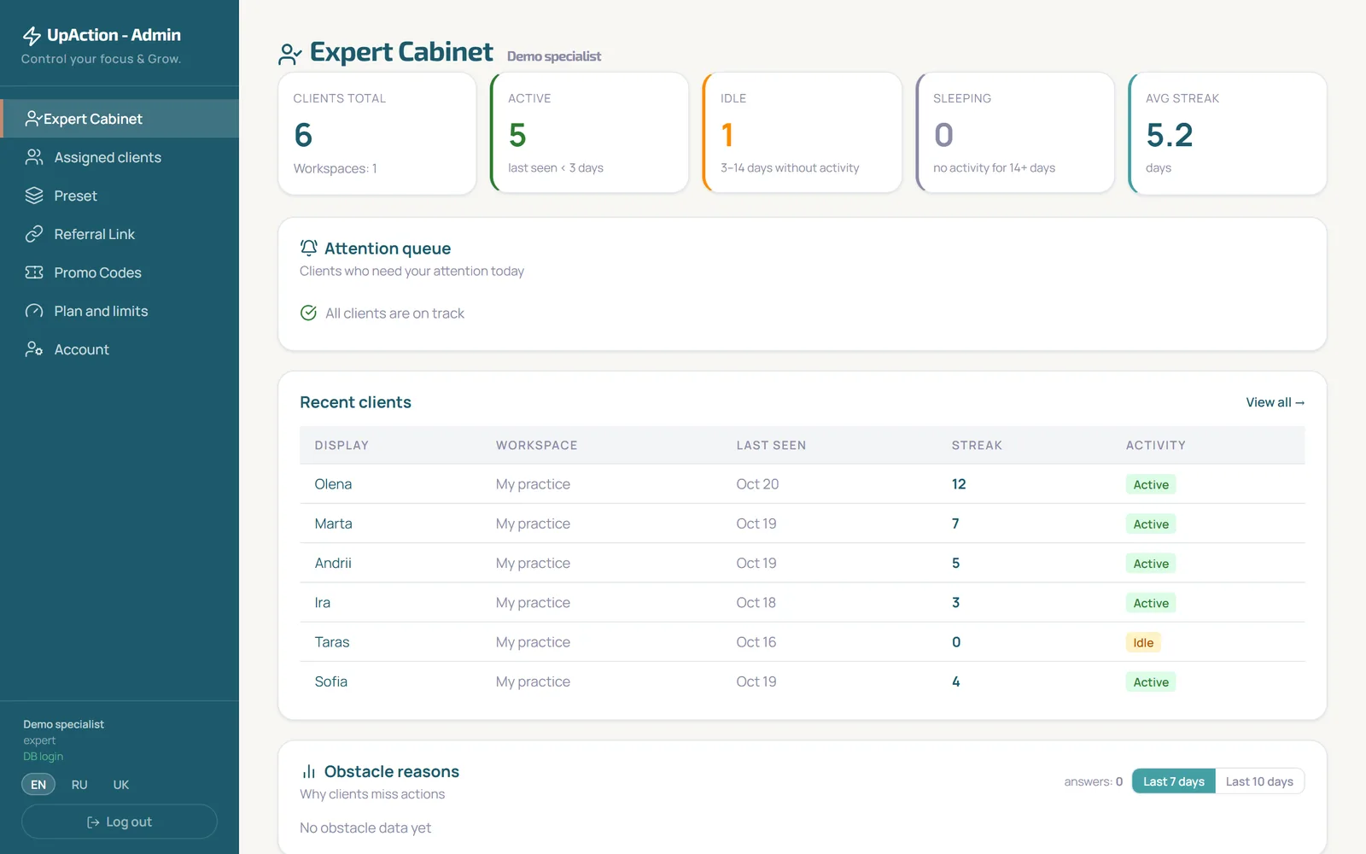The height and width of the screenshot is (854, 1366).
Task: Click the Log out button
Action: pos(120,822)
